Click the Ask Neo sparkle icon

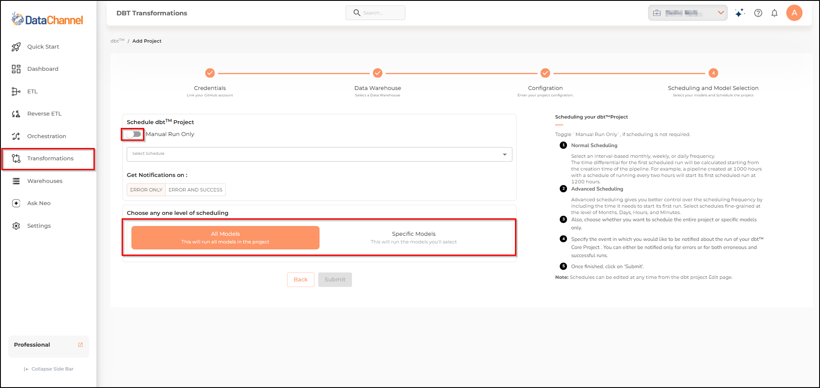(x=16, y=203)
